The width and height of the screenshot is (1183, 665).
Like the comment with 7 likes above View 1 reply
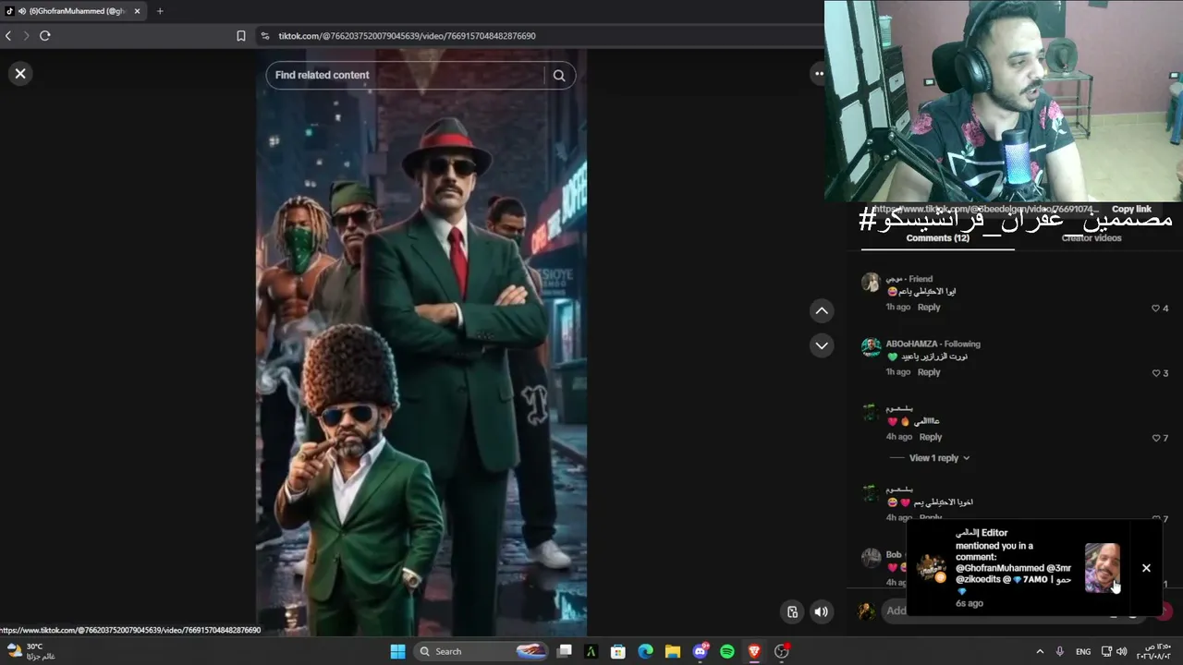[1155, 438]
